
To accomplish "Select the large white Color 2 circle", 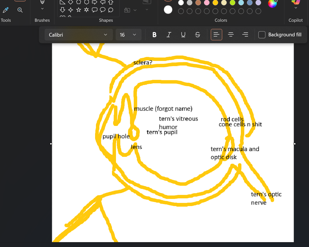I will [168, 10].
